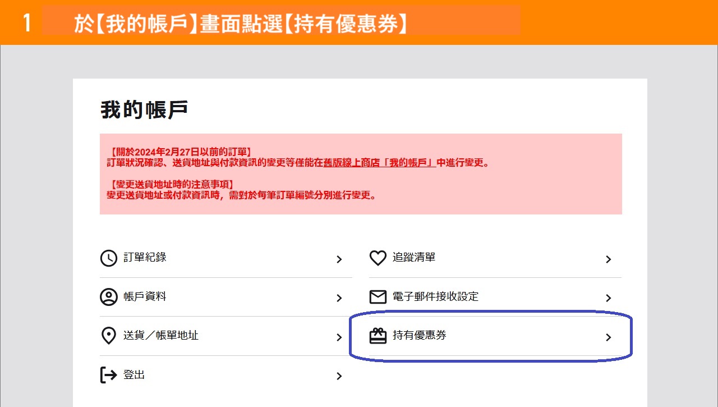The height and width of the screenshot is (407, 718).
Task: Open the chevron arrow on 帳戶資料 row
Action: pos(339,298)
